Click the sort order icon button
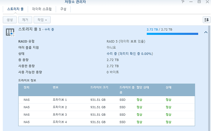211x131 pixels. click(206, 20)
